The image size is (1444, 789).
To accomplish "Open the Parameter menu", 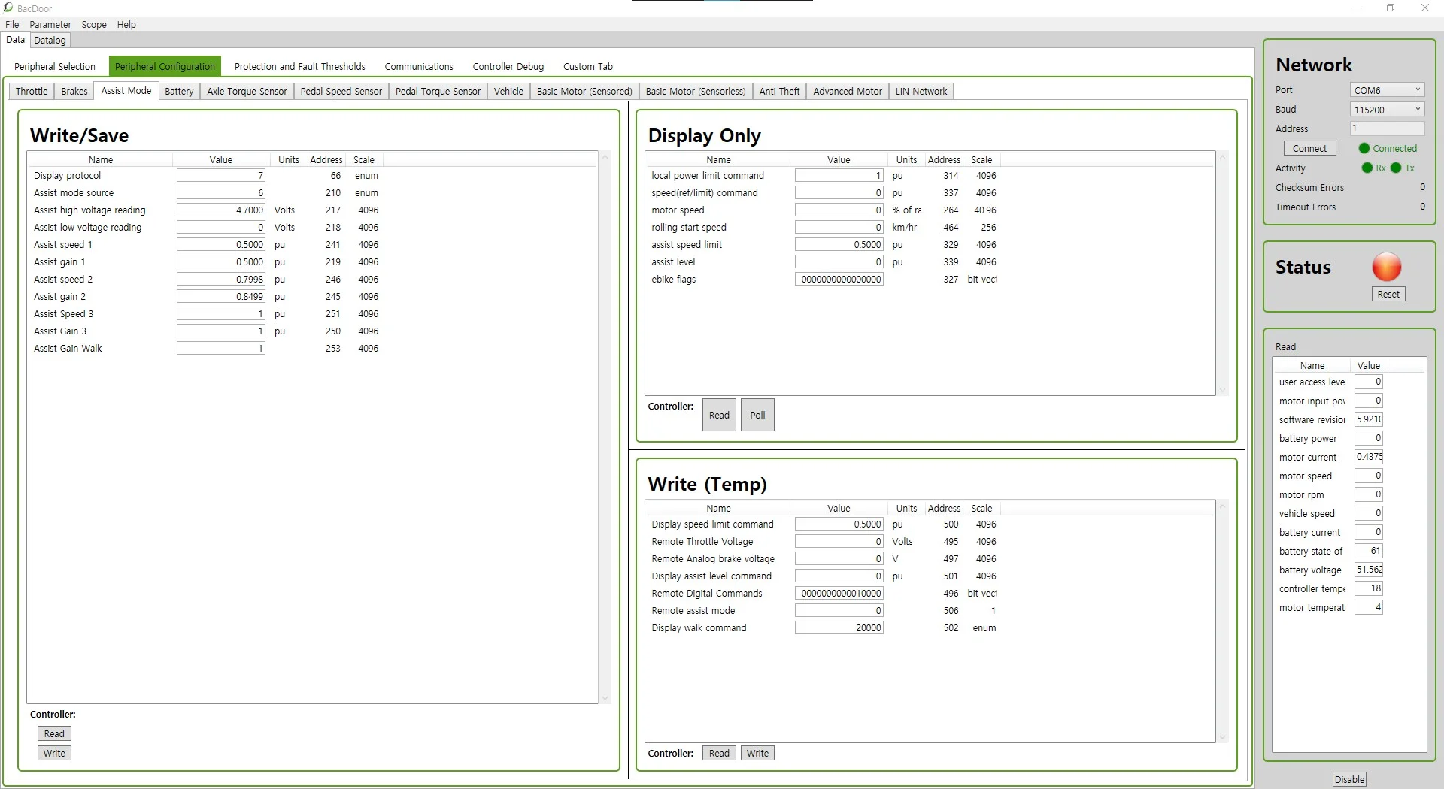I will (x=50, y=25).
